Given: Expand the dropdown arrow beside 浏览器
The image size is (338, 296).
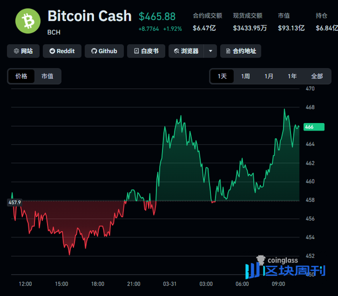Looking at the screenshot, I should click(x=210, y=51).
